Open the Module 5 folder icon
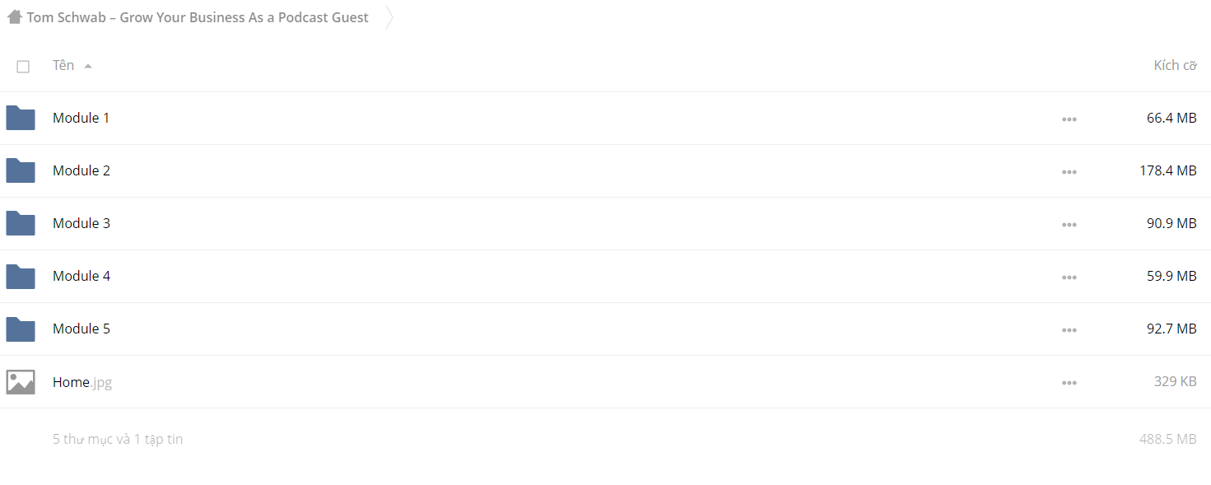This screenshot has height=485, width=1211. point(21,329)
